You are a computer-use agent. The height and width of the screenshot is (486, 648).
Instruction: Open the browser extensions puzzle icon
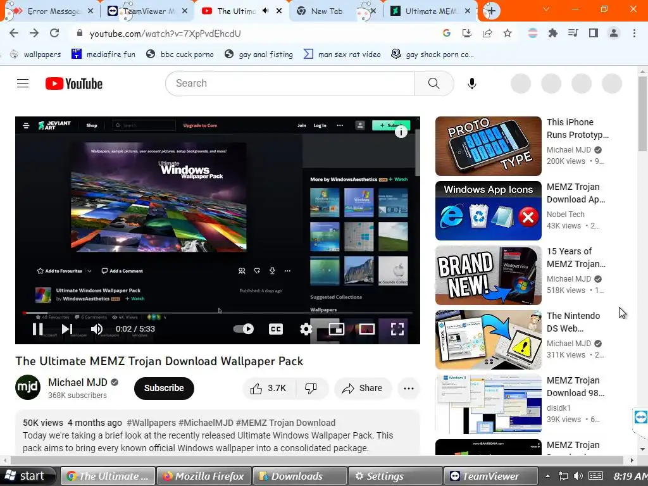click(552, 34)
